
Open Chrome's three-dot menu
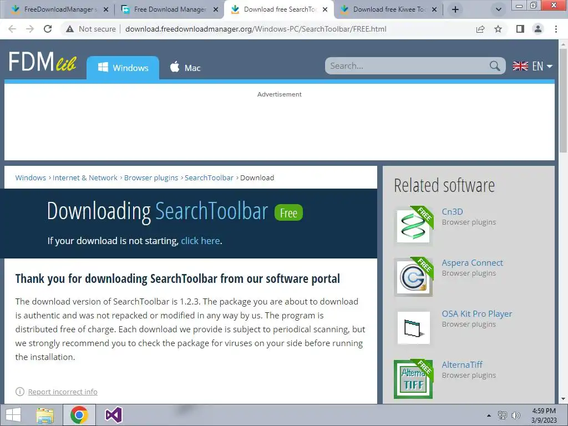pos(556,29)
